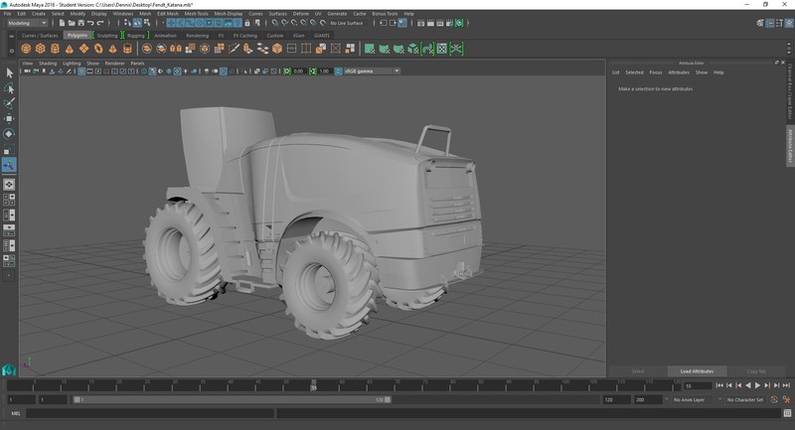Toggle the viewport grid display button
795x430 pixels.
click(81, 72)
